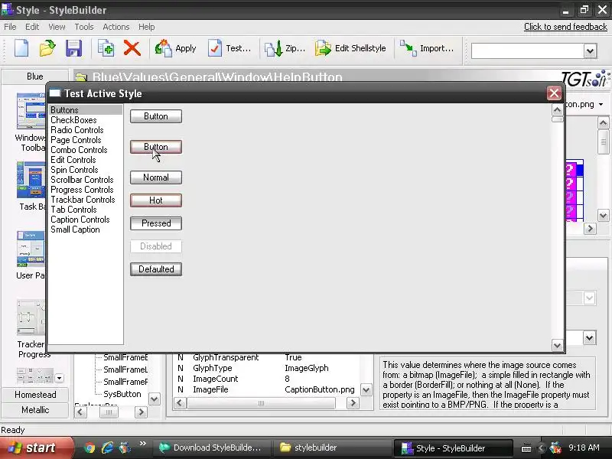Click the property list horizontal scrollbar thumb
This screenshot has height=459, width=612.
261,403
